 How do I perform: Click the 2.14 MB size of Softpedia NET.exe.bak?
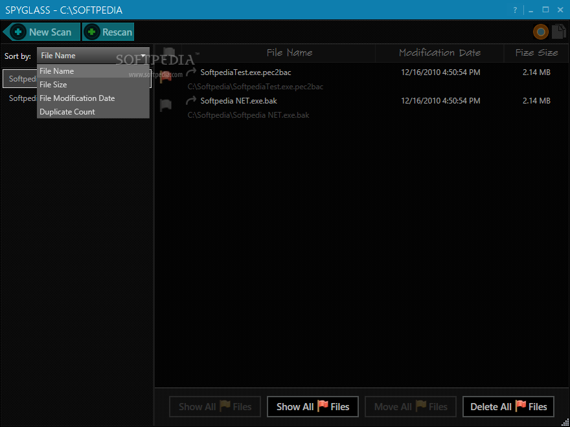click(x=536, y=100)
